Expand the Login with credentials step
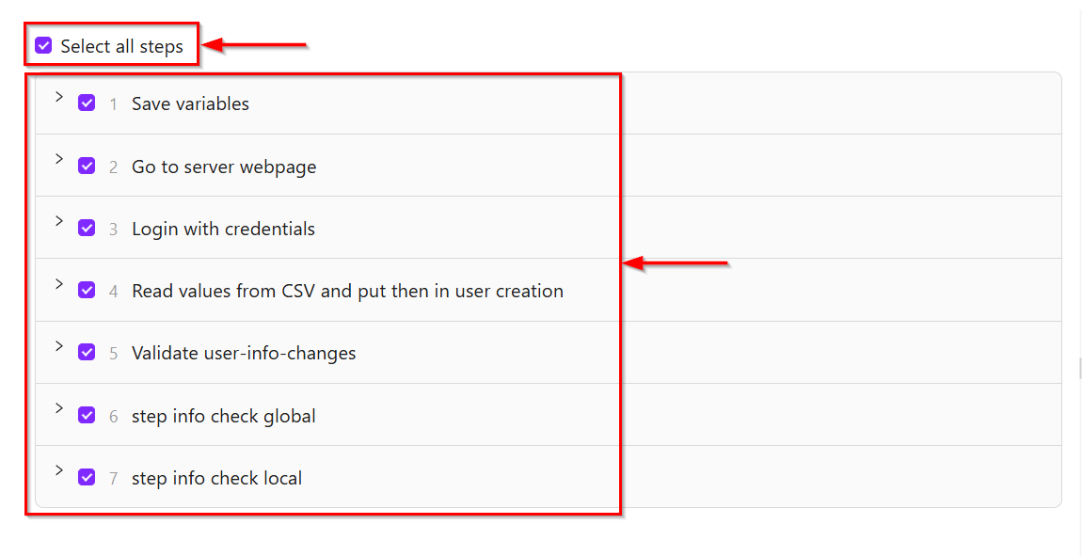The image size is (1082, 556). [58, 221]
